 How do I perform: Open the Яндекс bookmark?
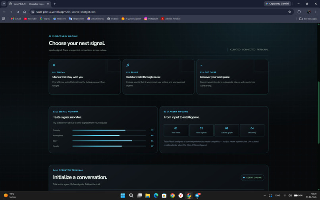pyautogui.click(x=113, y=19)
